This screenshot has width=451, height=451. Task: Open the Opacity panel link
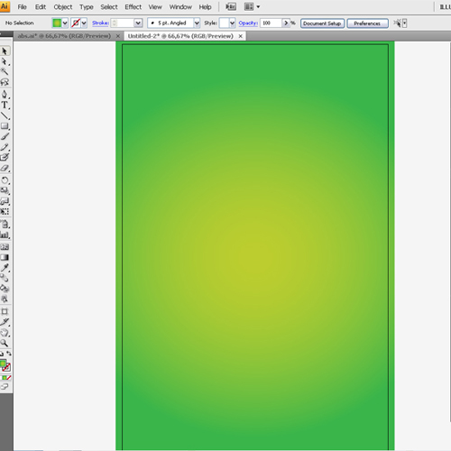(248, 23)
